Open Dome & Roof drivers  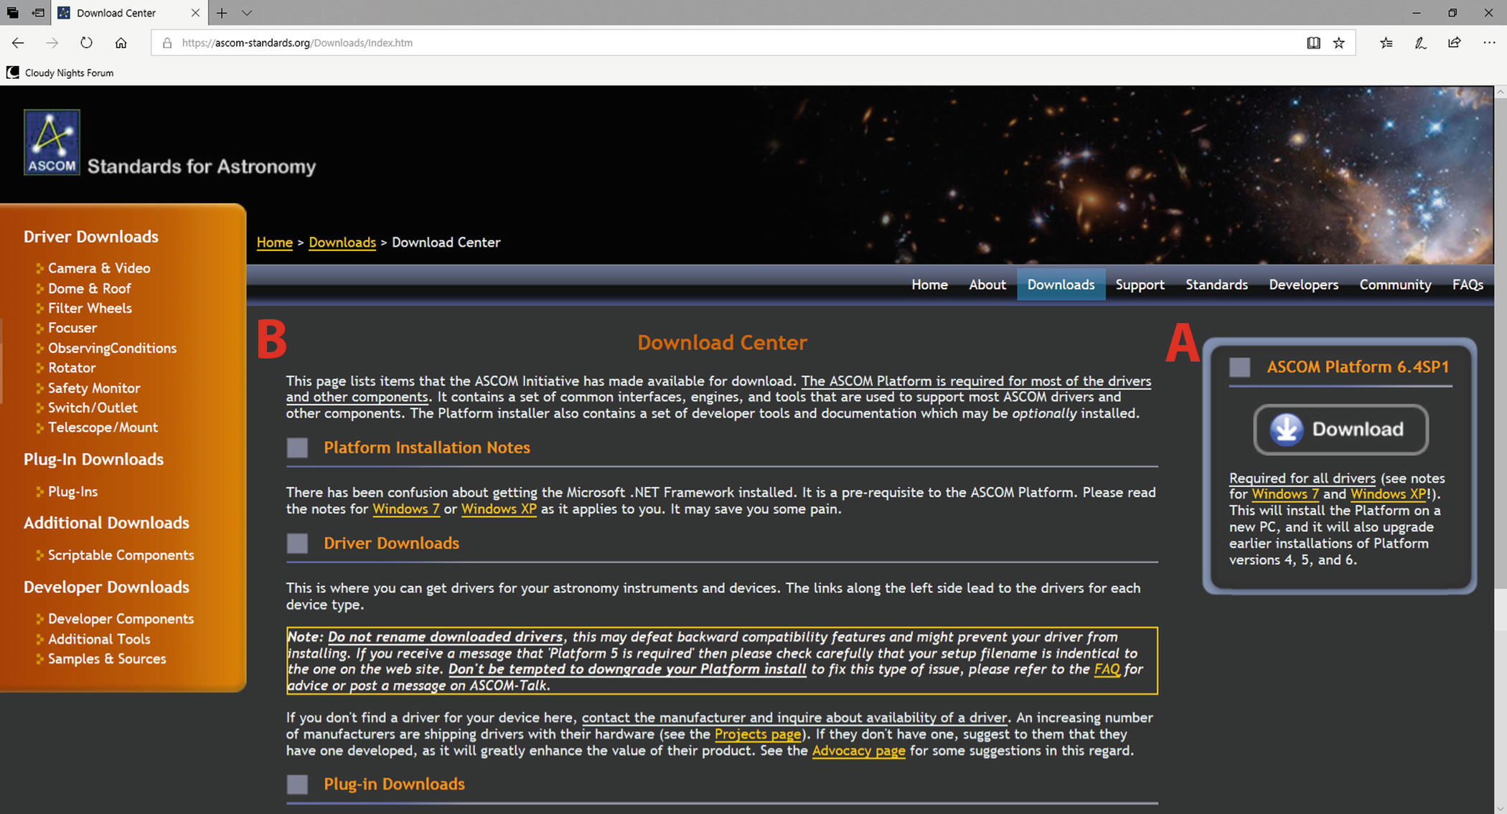point(89,288)
